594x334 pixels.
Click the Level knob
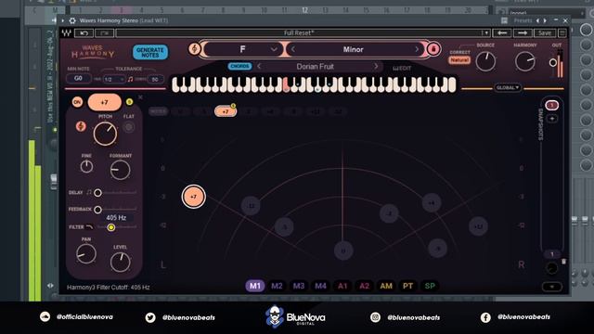pos(120,262)
